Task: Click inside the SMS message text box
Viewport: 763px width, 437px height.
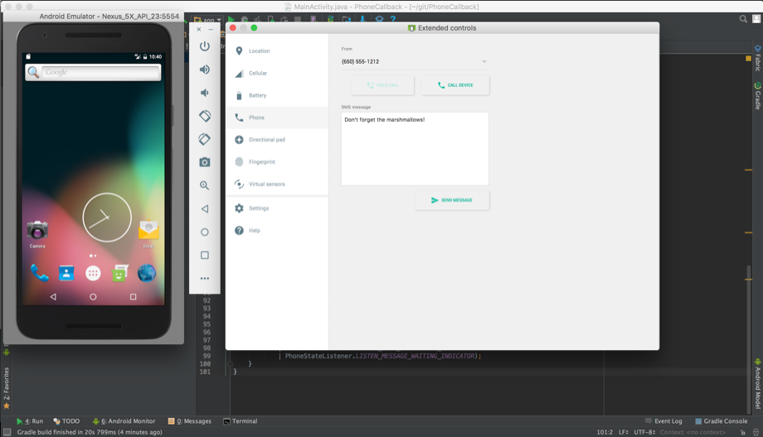Action: tap(415, 149)
